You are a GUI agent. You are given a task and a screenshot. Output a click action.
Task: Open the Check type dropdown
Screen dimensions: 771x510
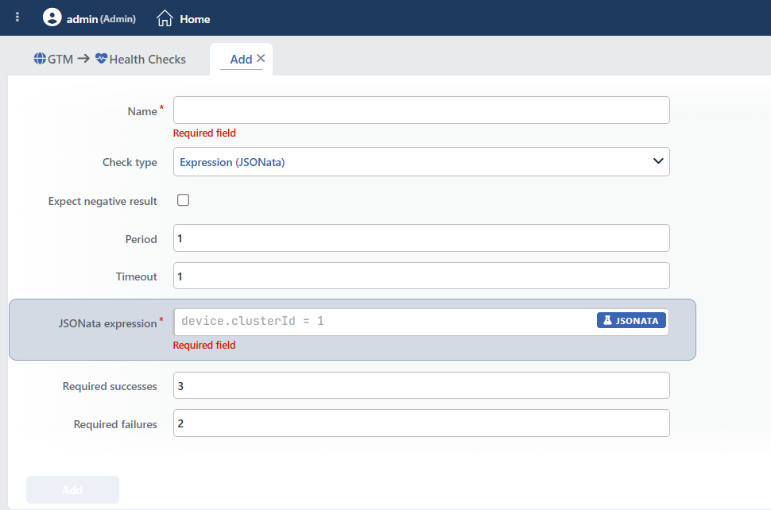421,161
